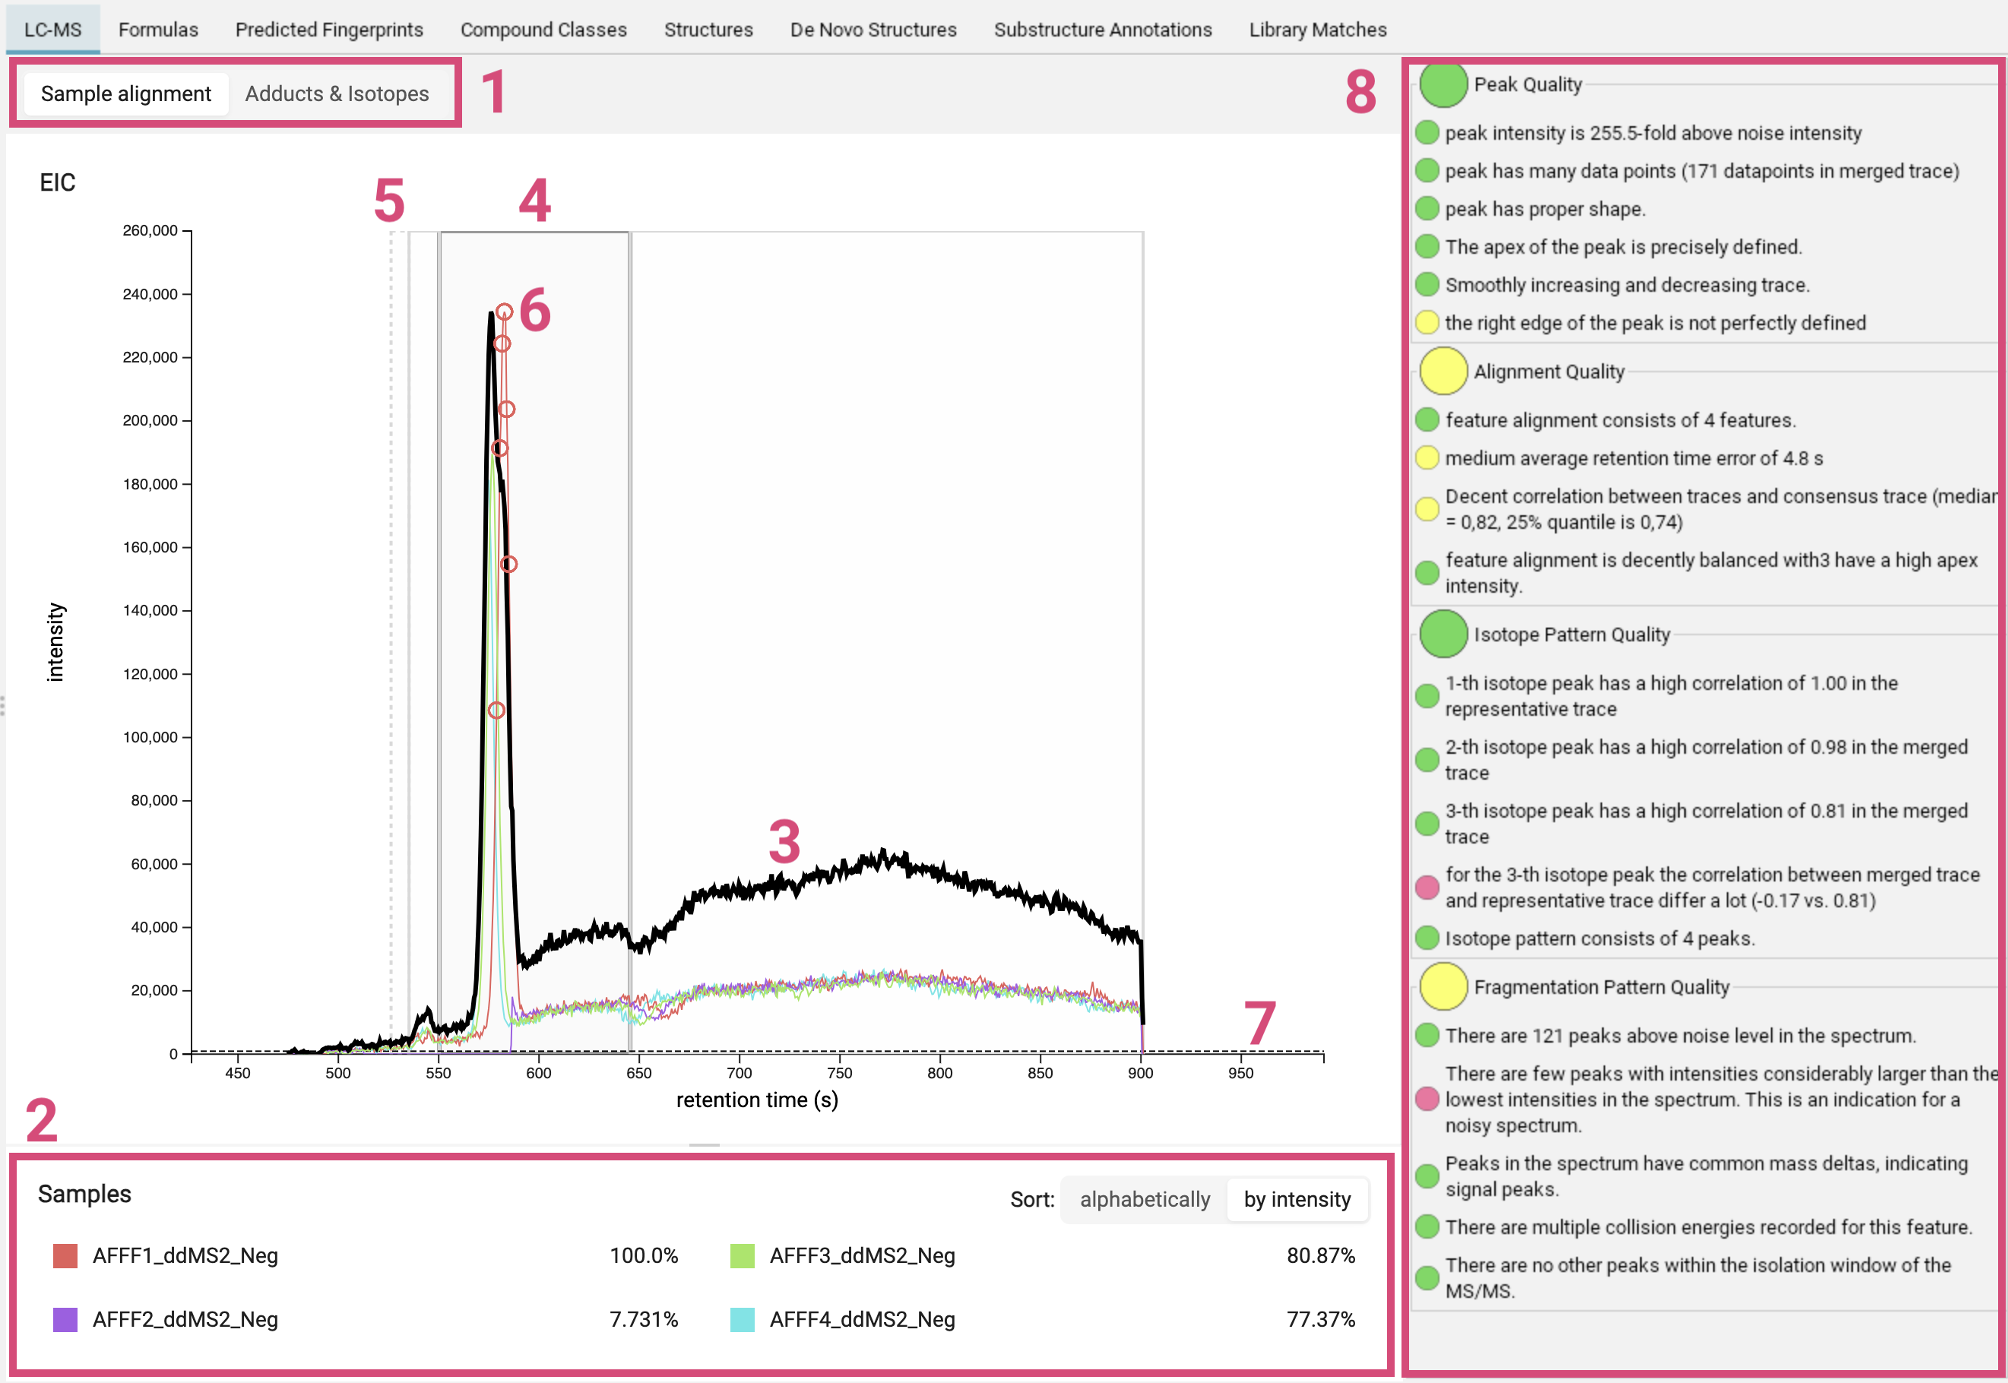Click green dot for 4 features alignment
The width and height of the screenshot is (2008, 1383).
1427,419
